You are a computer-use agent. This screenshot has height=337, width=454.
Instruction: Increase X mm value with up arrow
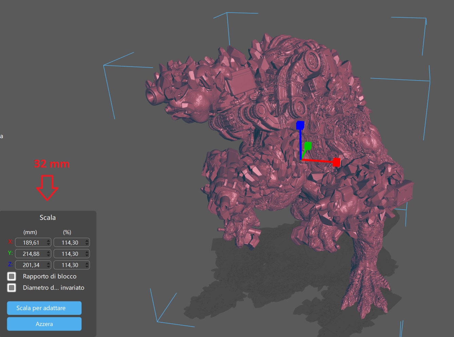click(48, 241)
